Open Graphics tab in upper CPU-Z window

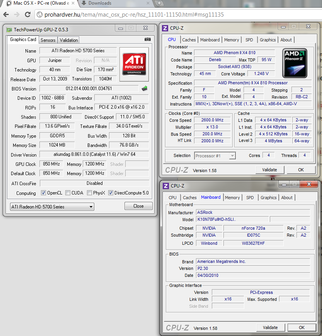pyautogui.click(x=268, y=40)
